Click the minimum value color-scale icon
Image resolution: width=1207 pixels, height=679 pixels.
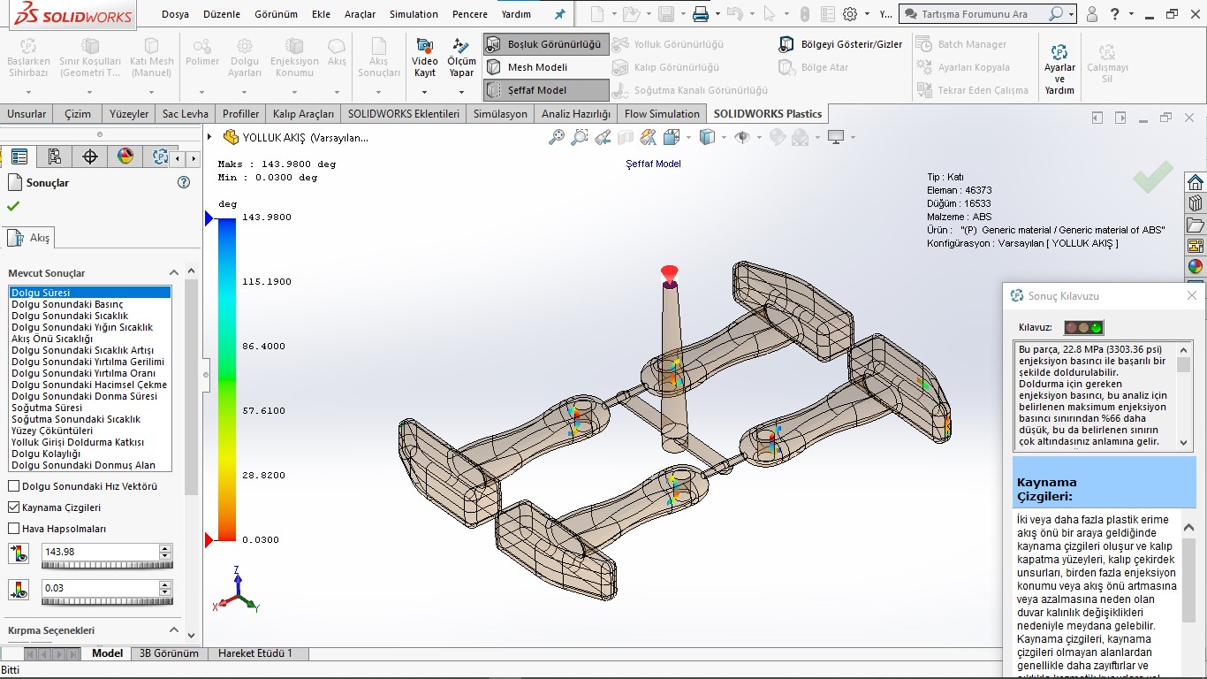[x=19, y=589]
